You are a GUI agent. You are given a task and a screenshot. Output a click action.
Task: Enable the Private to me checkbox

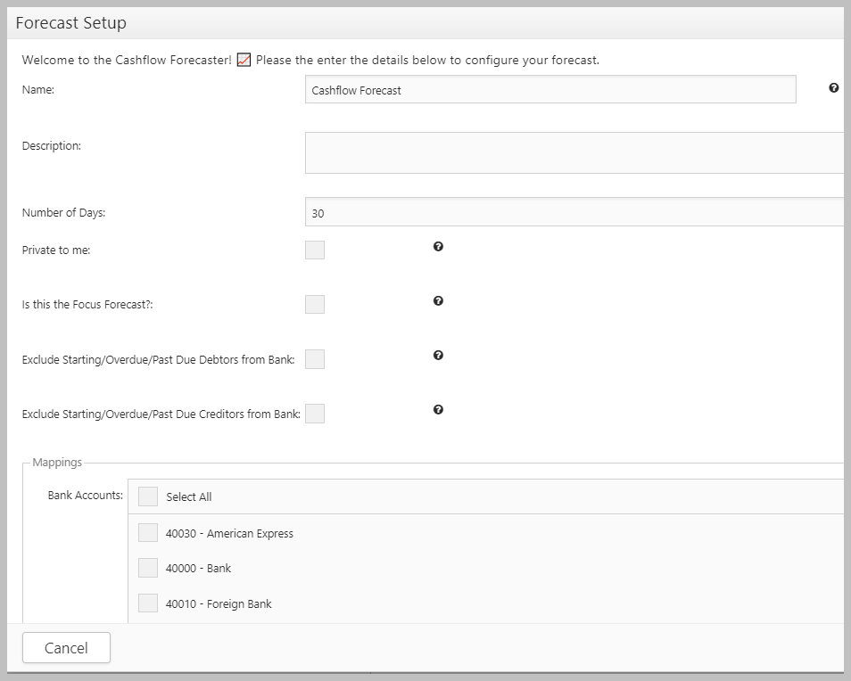coord(315,250)
